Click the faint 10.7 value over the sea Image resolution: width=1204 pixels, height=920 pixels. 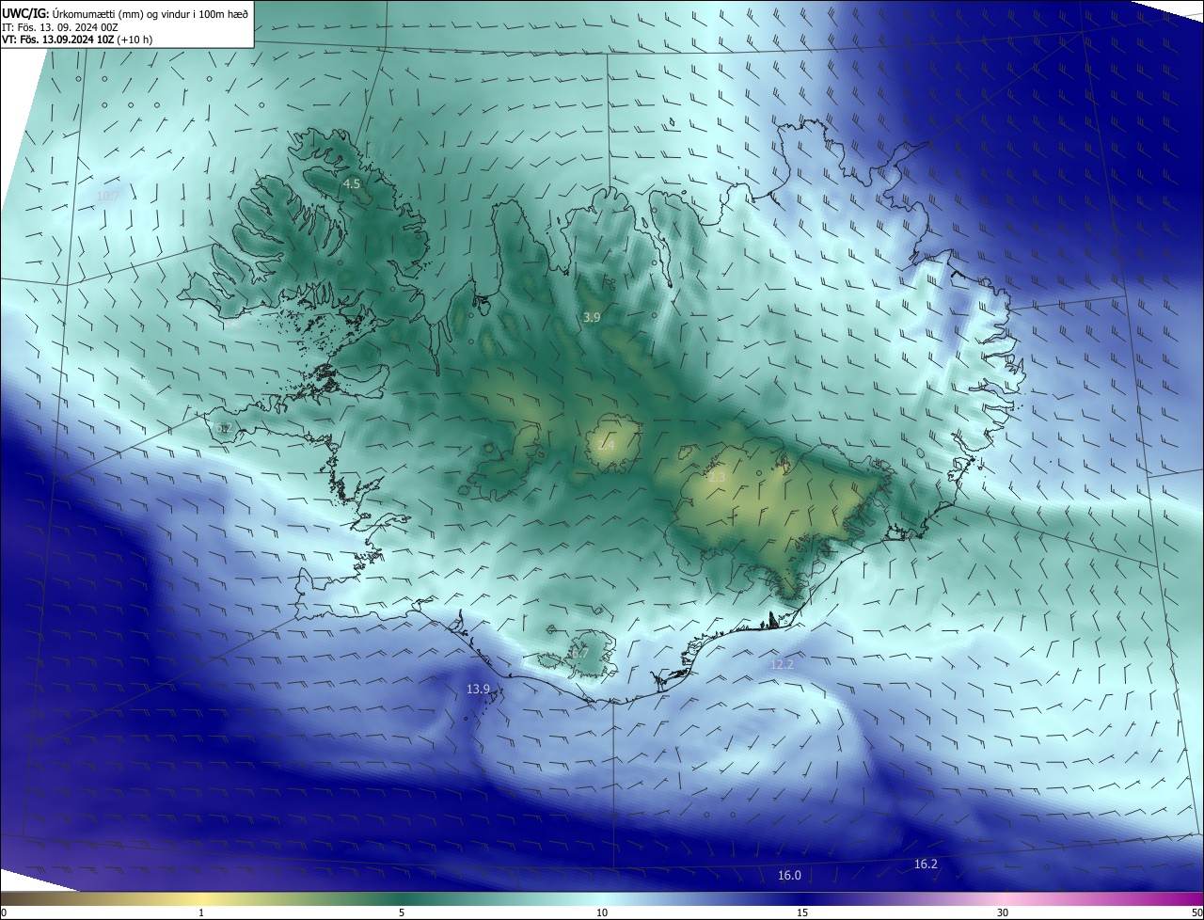[x=108, y=196]
